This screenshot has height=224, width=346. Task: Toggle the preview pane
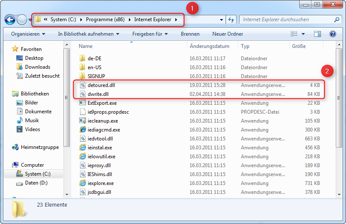[317, 34]
